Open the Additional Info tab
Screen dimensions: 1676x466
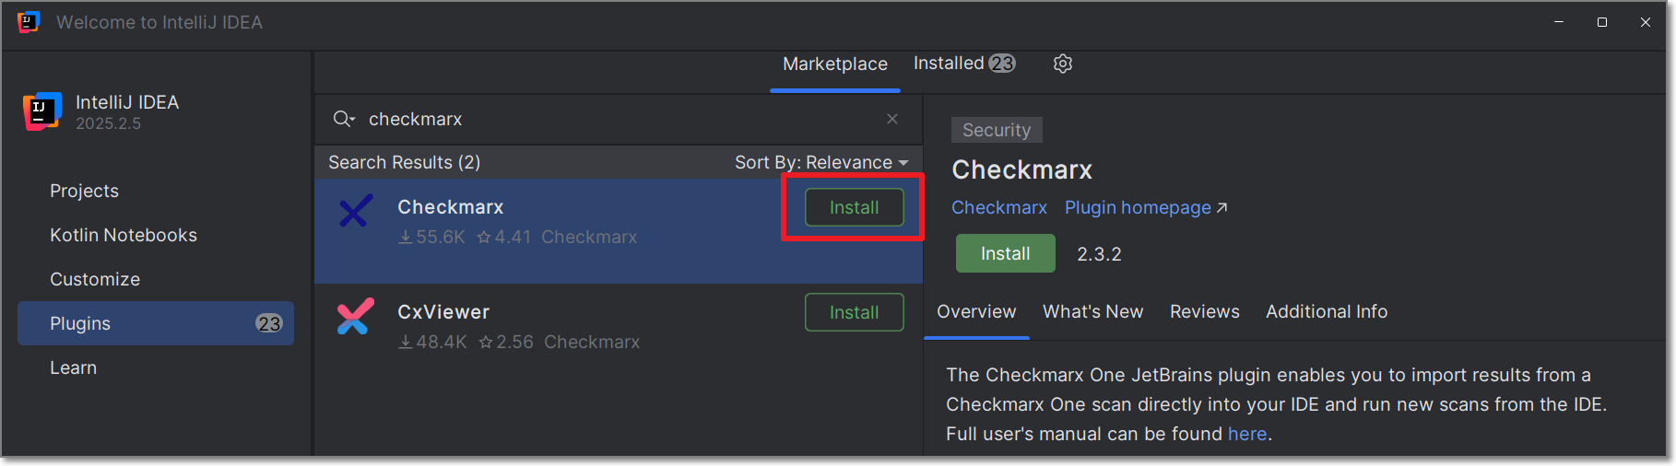coord(1327,311)
